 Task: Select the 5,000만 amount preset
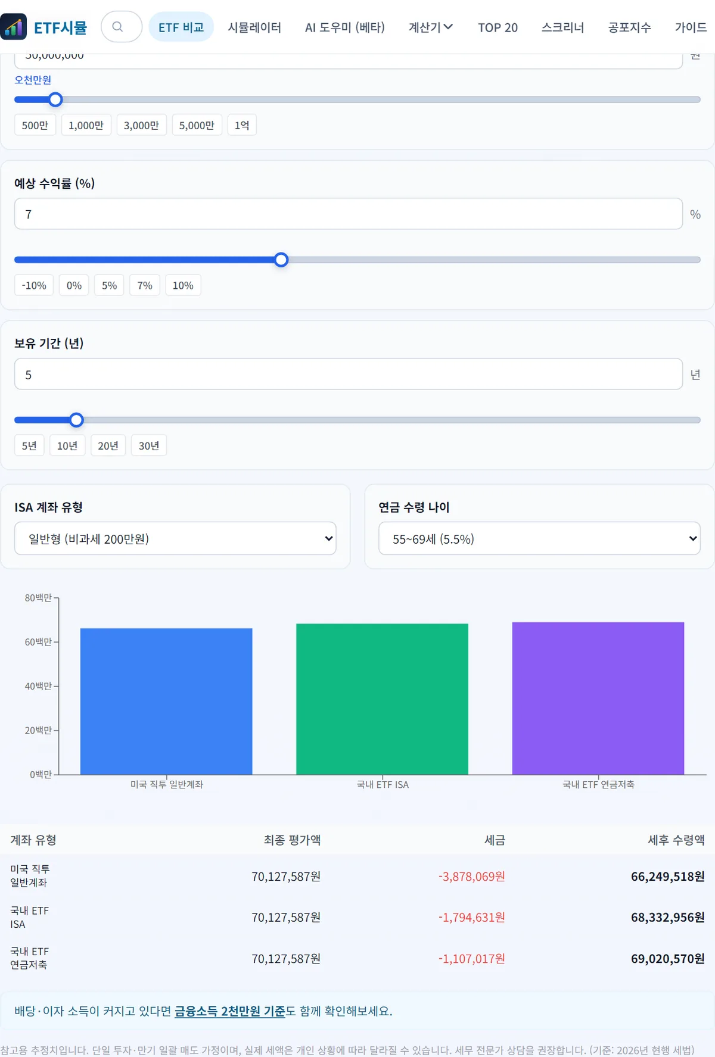coord(197,125)
